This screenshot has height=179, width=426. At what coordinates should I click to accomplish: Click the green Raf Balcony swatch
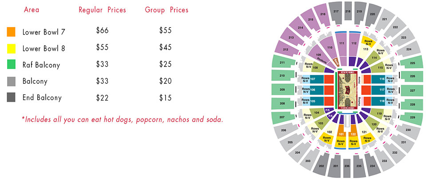point(11,65)
